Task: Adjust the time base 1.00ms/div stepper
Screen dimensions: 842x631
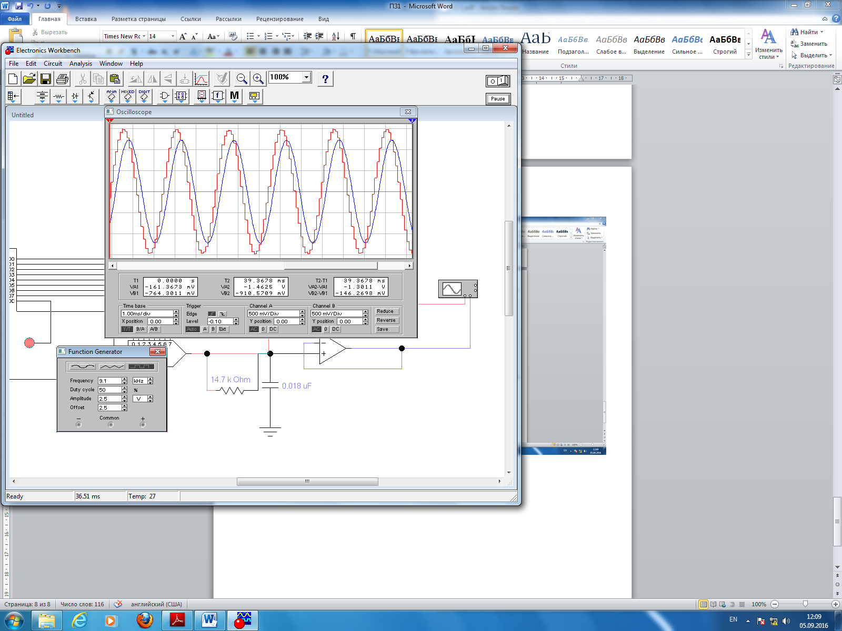Action: pyautogui.click(x=176, y=313)
